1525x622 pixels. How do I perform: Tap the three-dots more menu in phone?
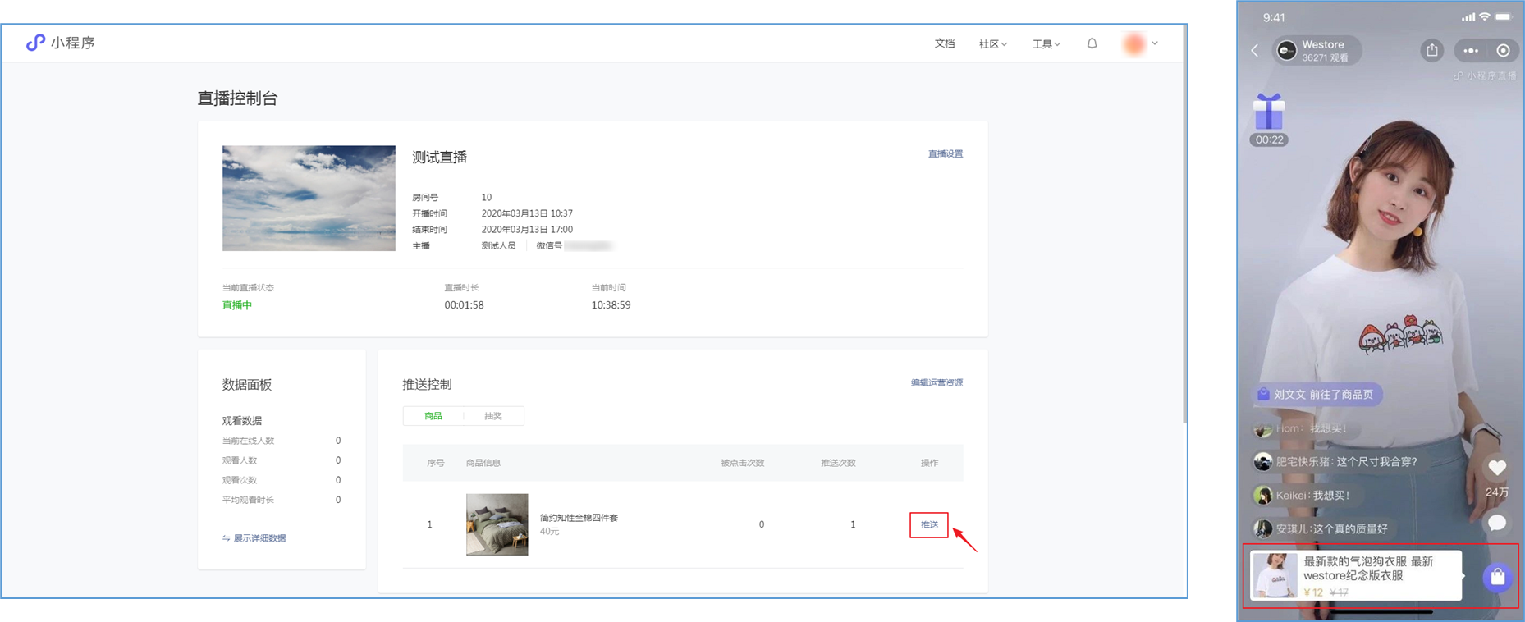pos(1471,51)
